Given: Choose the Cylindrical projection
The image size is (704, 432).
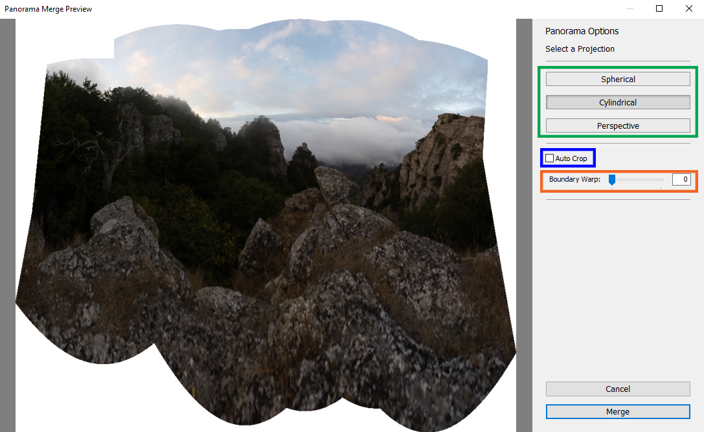Looking at the screenshot, I should (618, 103).
